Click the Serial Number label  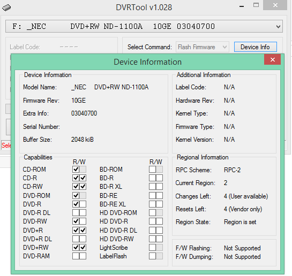click(x=41, y=127)
